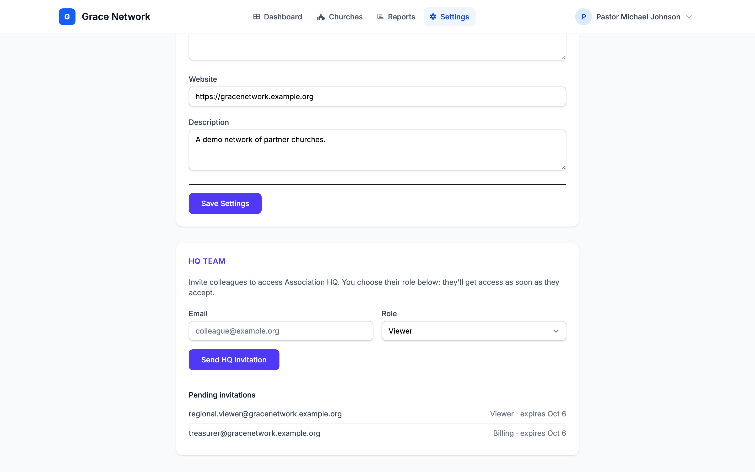Open the Role dropdown showing Viewer
This screenshot has height=472, width=755.
[474, 331]
